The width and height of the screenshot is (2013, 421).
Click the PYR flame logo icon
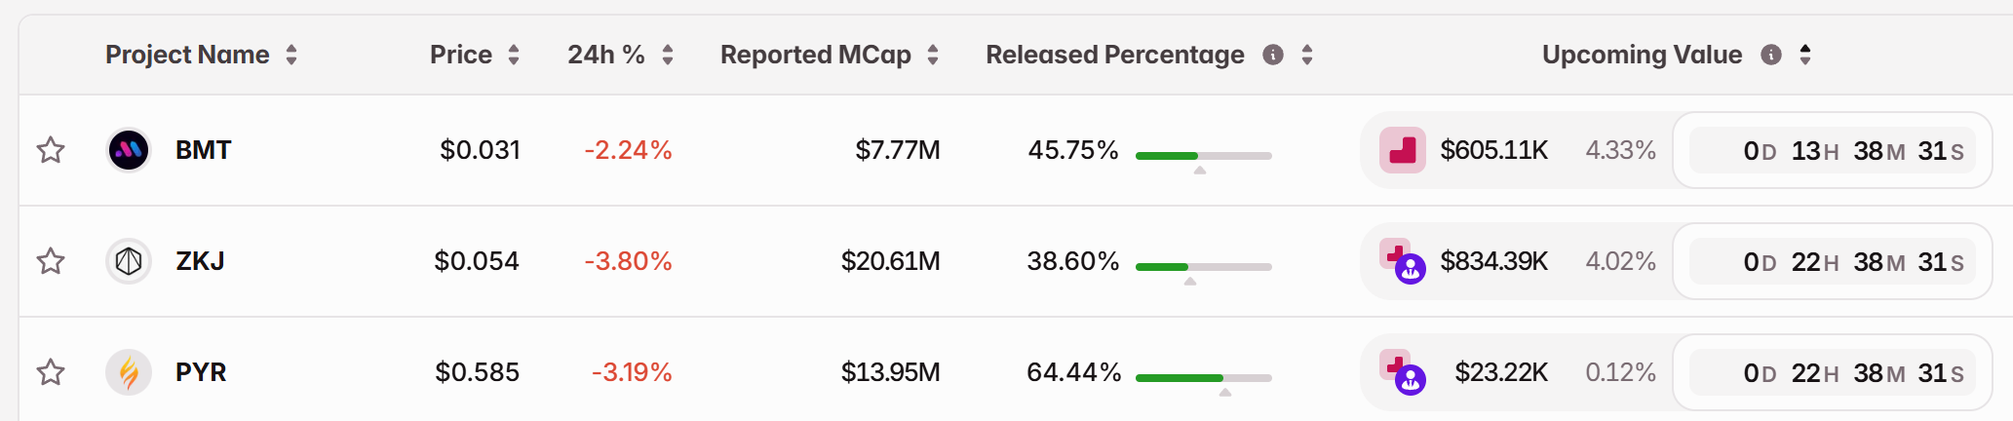(x=129, y=372)
